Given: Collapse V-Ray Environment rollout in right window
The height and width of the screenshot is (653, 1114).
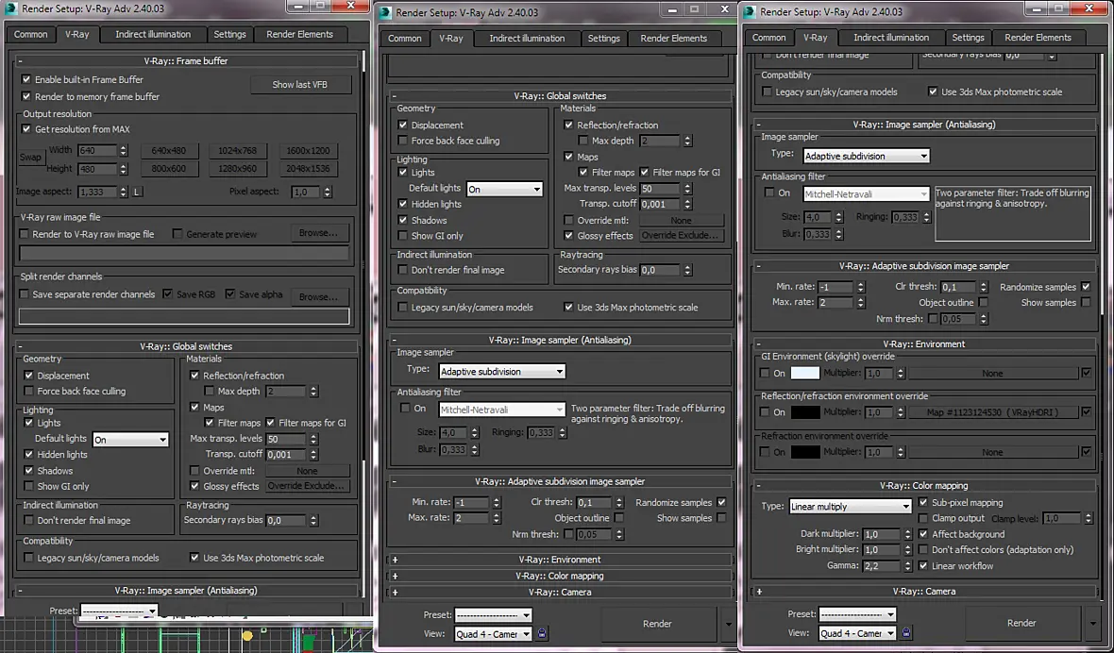Looking at the screenshot, I should 923,343.
